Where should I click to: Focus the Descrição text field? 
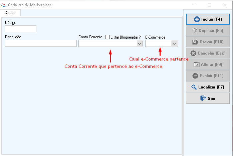pos(41,44)
